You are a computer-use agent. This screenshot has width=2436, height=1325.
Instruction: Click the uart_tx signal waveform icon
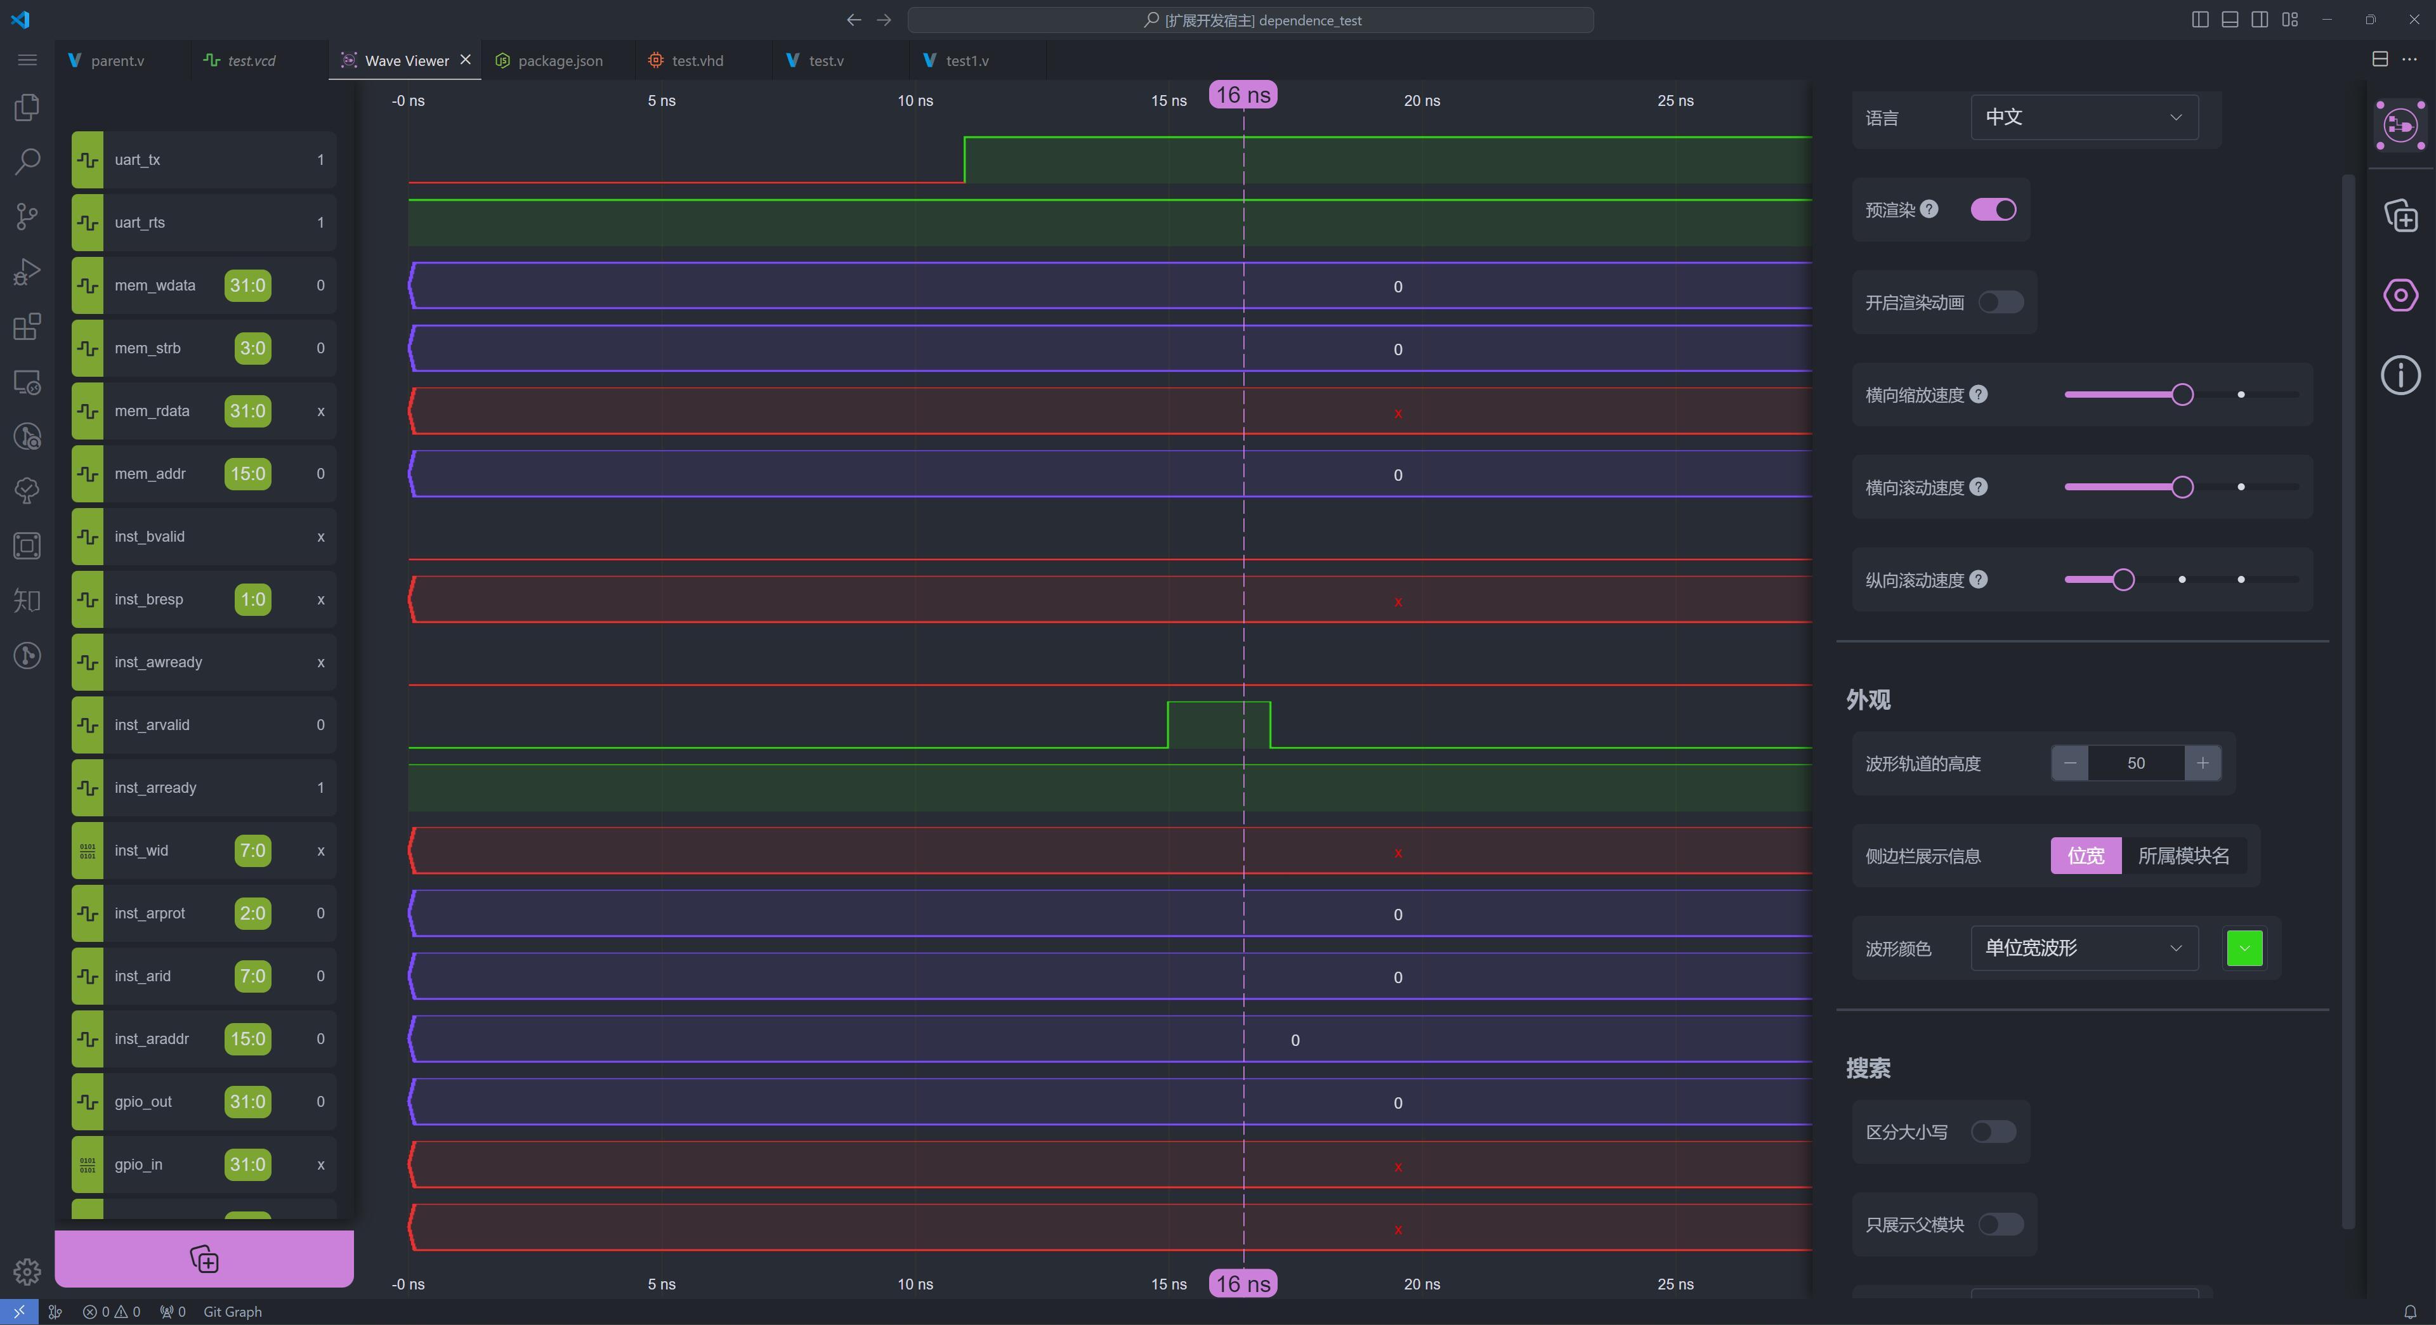pyautogui.click(x=88, y=160)
